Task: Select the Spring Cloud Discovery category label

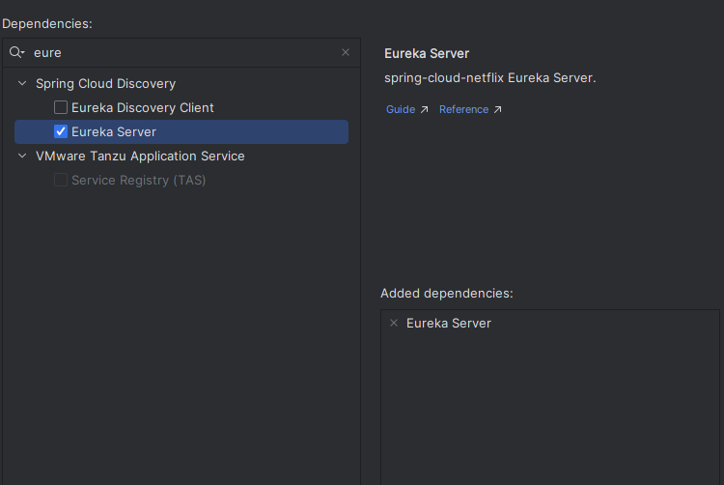Action: tap(106, 84)
